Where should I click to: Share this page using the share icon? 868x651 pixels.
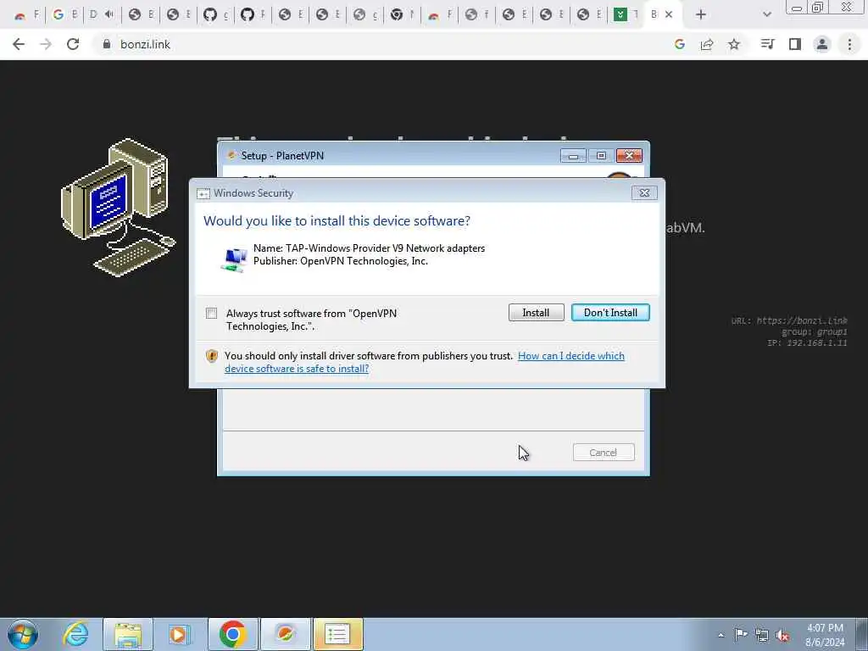click(x=707, y=44)
